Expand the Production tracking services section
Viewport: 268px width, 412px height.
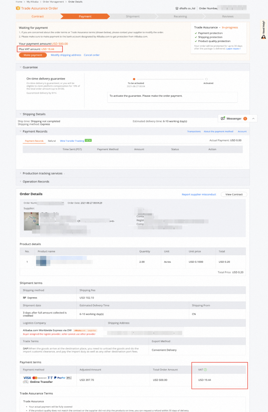[20, 173]
